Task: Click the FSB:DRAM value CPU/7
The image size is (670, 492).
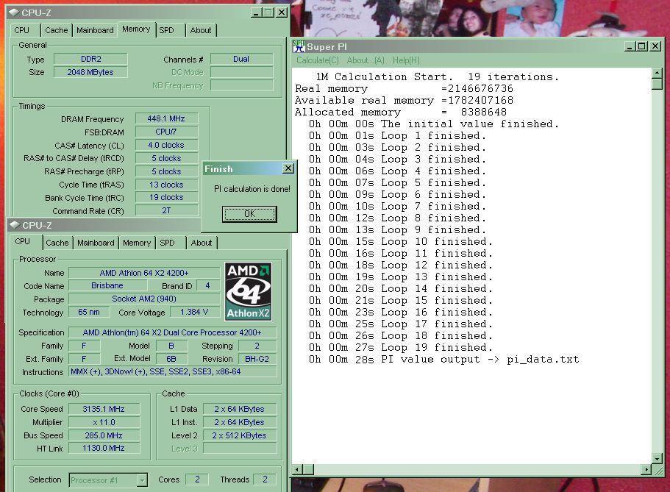Action: [166, 132]
